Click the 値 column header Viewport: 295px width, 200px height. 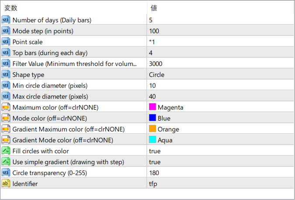tap(154, 8)
